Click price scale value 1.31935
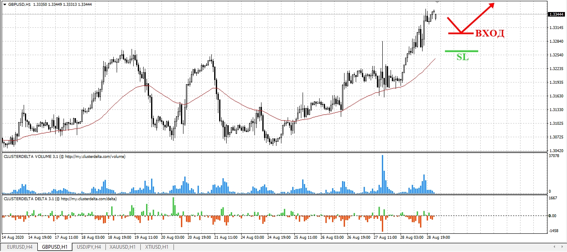The width and height of the screenshot is (567, 252). point(556,82)
